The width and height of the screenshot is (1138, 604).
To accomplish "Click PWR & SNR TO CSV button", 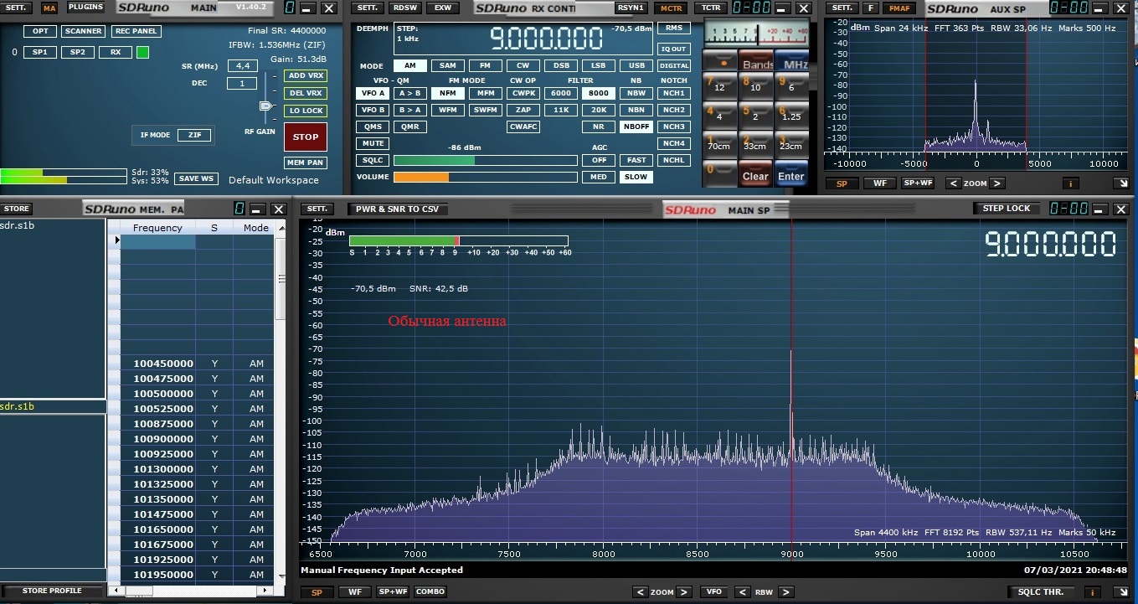I will (397, 209).
